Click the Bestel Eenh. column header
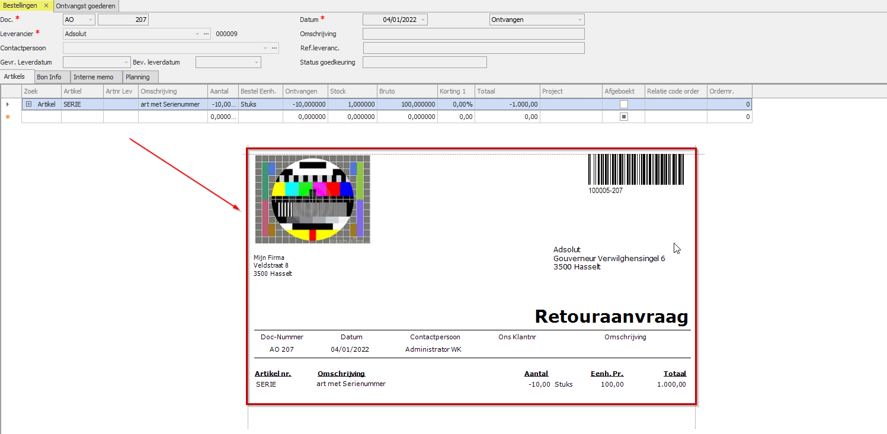 click(x=261, y=91)
